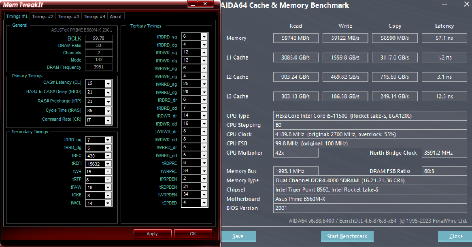Open the tWRRD_dr dropdown
Viewport: 472px width, 247px height.
(x=204, y=147)
